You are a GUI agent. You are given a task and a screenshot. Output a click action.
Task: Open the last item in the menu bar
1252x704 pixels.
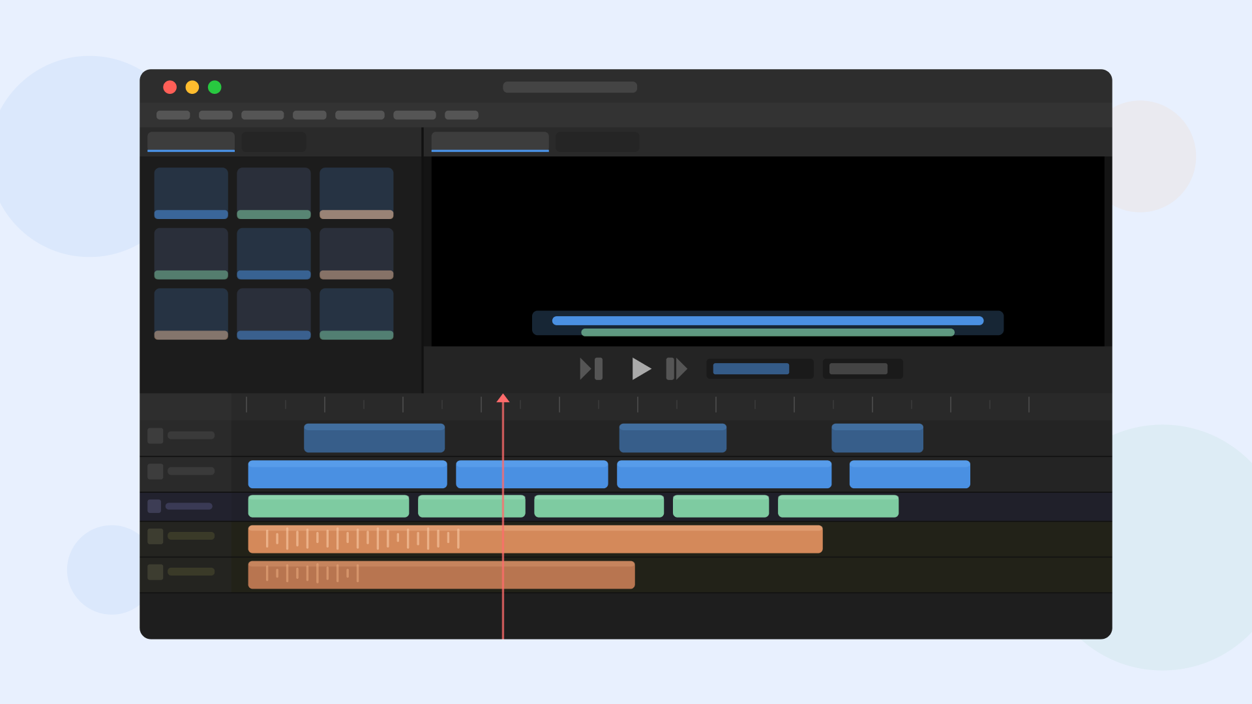[x=461, y=115]
